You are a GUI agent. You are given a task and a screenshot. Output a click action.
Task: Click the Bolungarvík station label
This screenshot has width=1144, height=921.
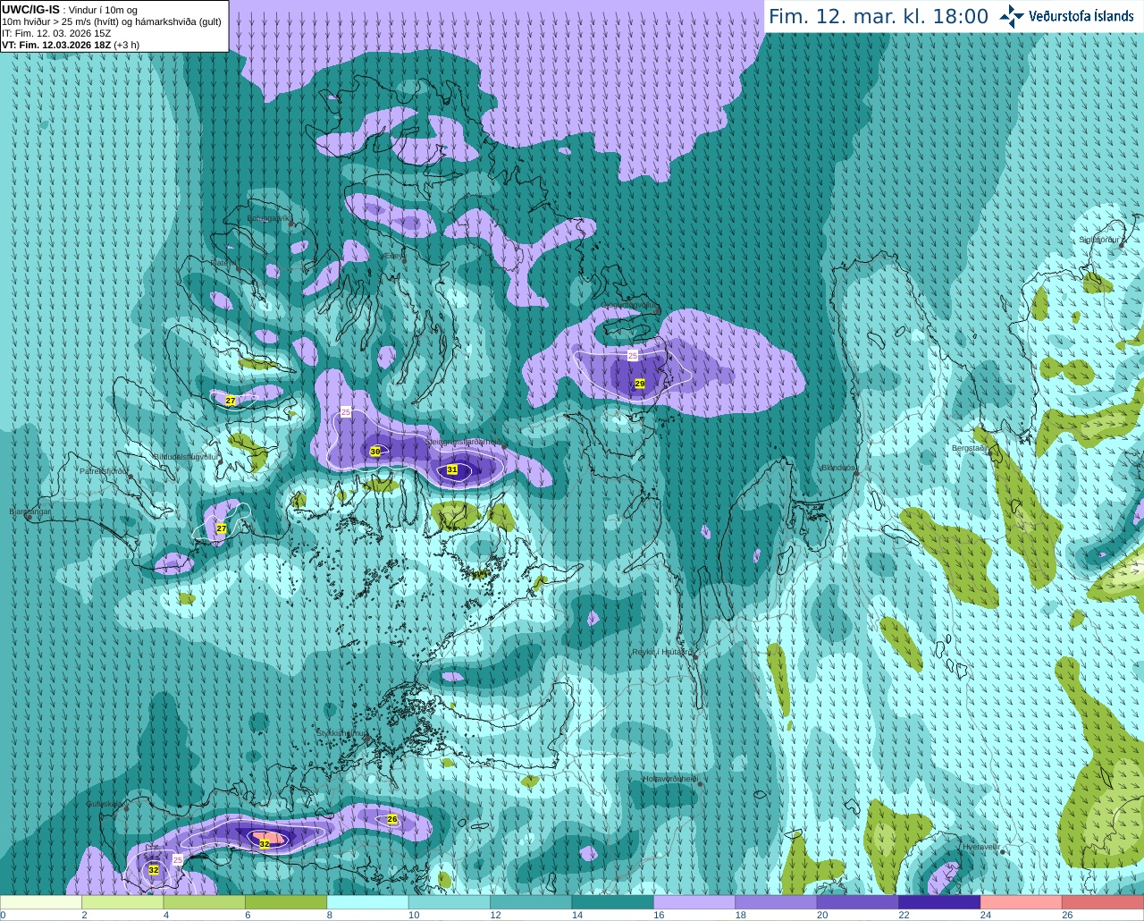coord(269,218)
